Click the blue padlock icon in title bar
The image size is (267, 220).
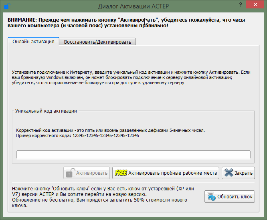coord(7,6)
